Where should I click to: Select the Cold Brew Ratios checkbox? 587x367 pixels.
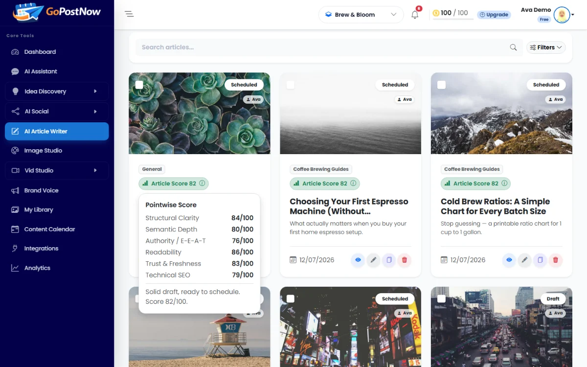coord(442,85)
